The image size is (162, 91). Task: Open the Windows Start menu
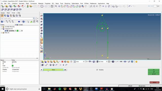(3, 89)
